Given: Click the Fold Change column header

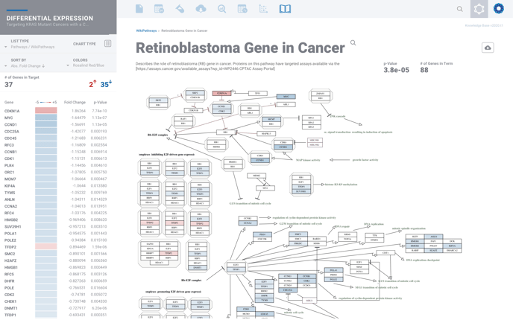Looking at the screenshot, I should (x=75, y=102).
